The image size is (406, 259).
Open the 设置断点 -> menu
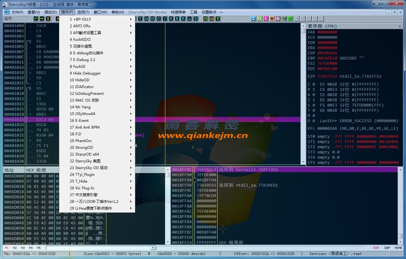click(212, 12)
